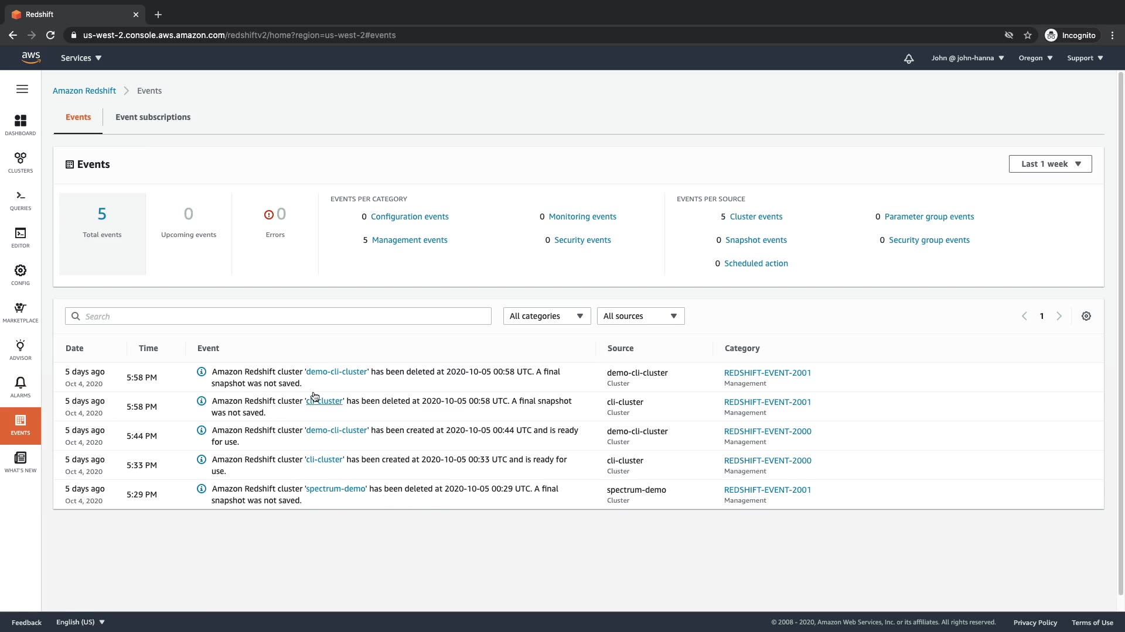Open the Marketplace sidebar icon

pos(21,312)
